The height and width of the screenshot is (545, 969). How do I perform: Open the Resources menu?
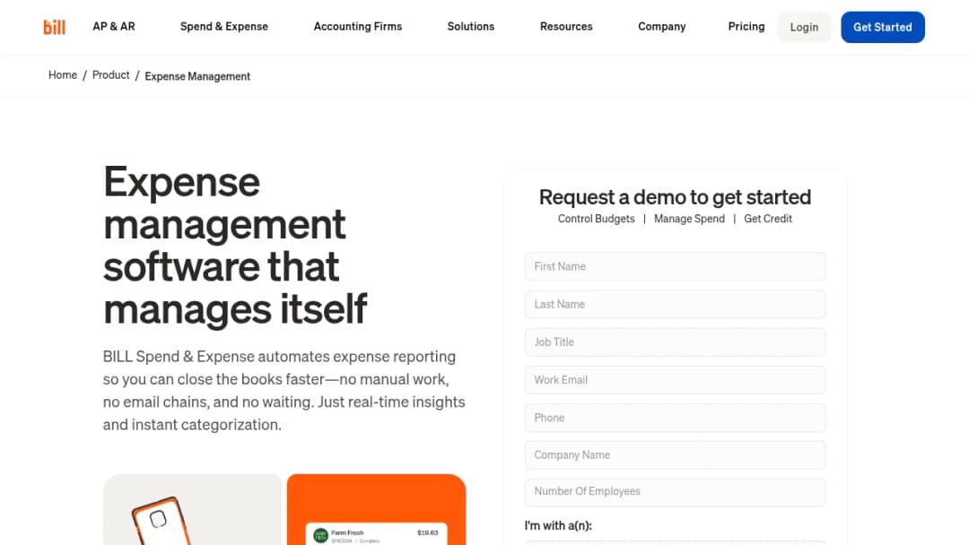tap(566, 27)
